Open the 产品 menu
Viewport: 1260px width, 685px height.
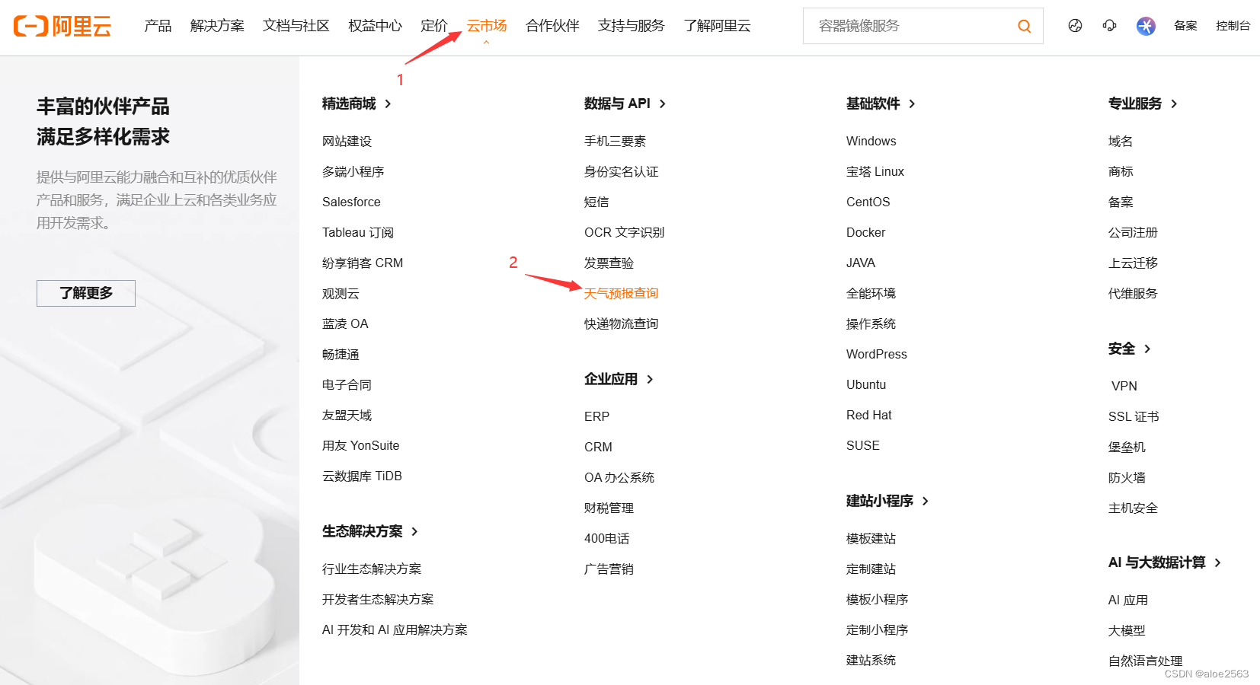[x=158, y=26]
